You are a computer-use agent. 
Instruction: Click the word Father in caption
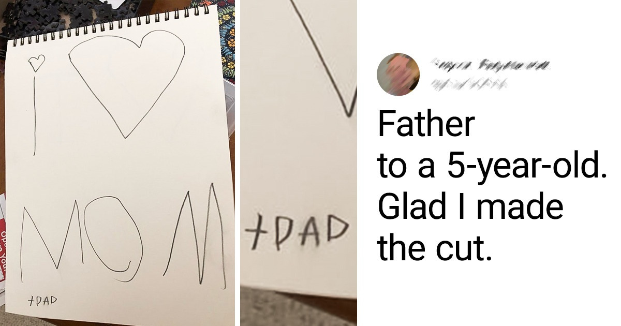(426, 125)
